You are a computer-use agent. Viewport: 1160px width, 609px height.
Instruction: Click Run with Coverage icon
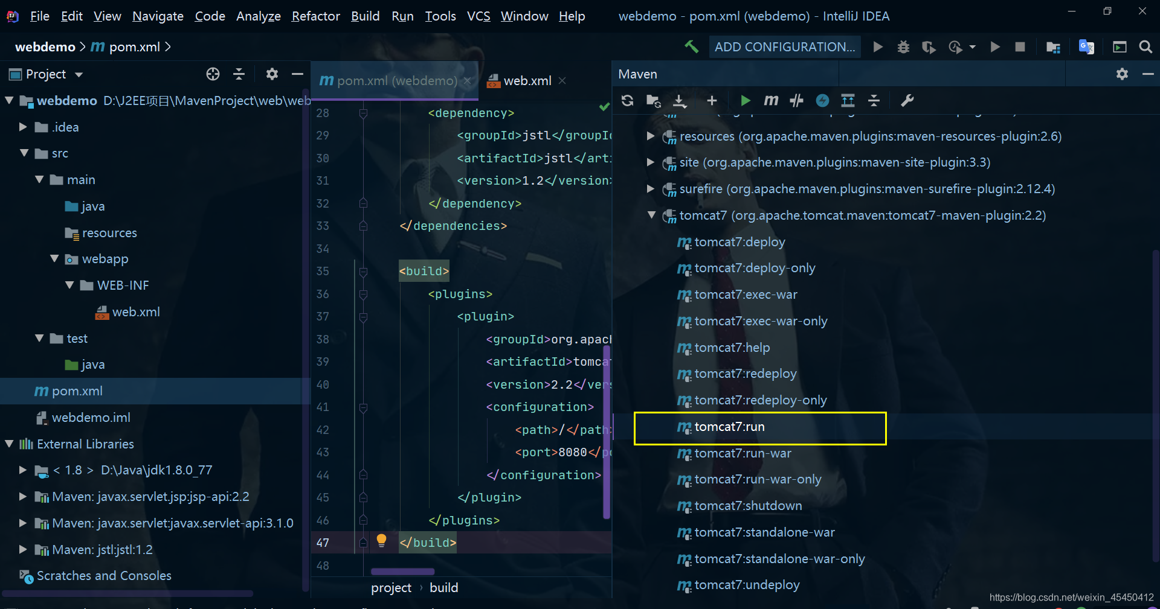click(x=929, y=46)
